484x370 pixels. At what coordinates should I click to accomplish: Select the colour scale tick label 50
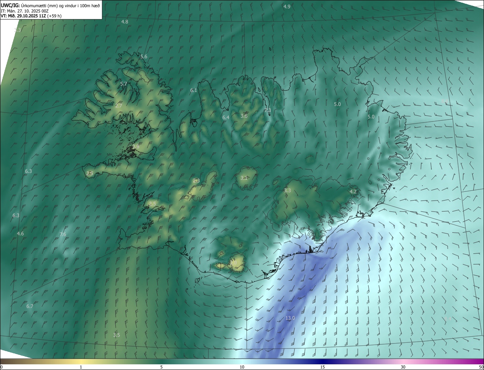coord(481,367)
